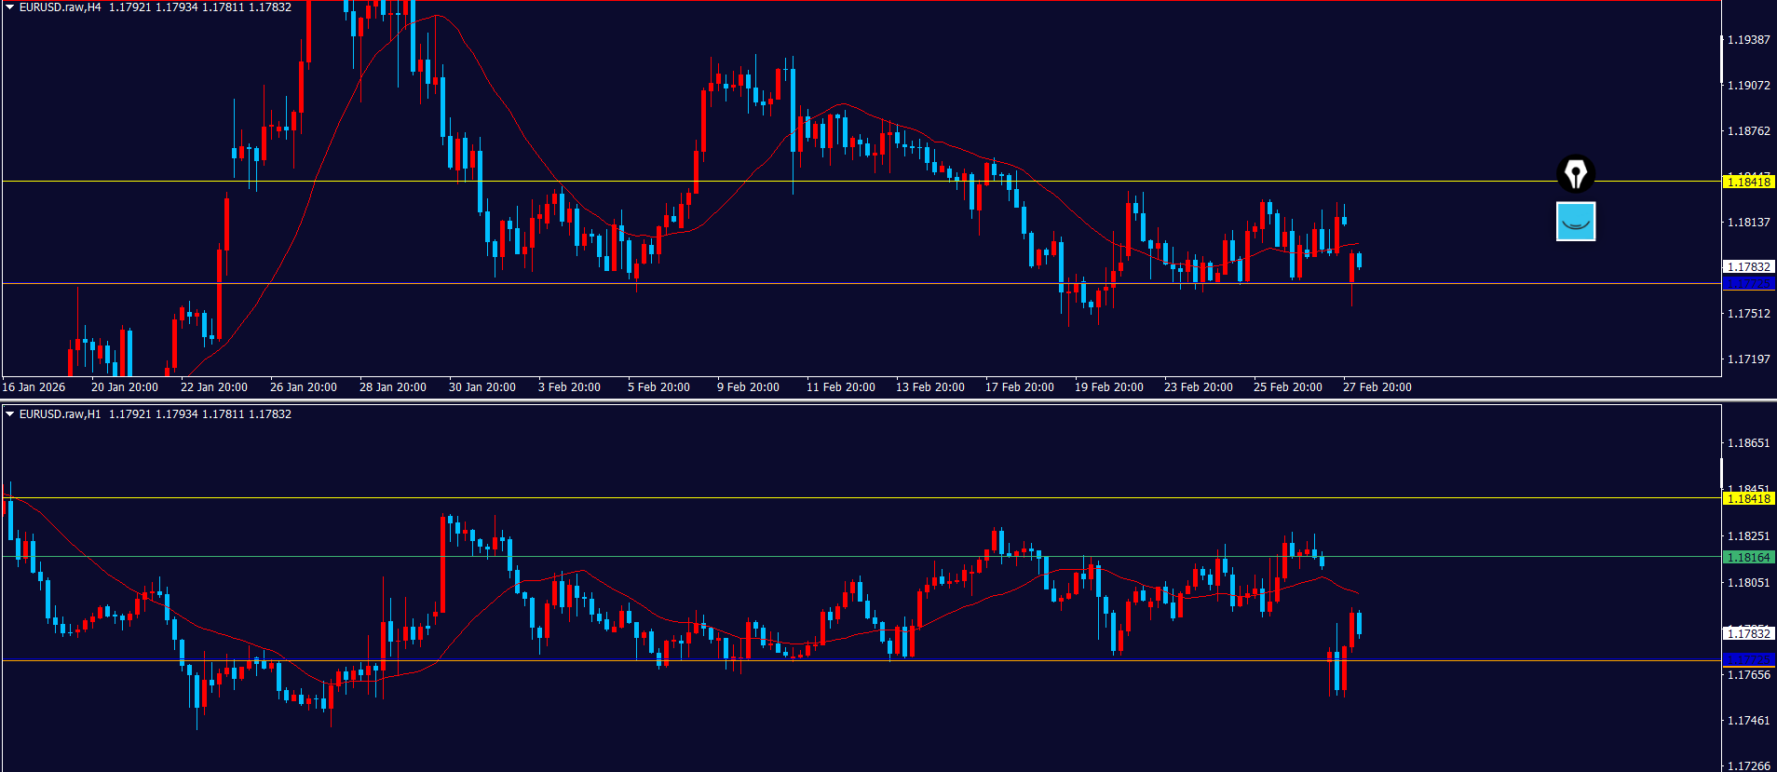Click the blue smiley face icon
1777x772 pixels.
pyautogui.click(x=1575, y=222)
